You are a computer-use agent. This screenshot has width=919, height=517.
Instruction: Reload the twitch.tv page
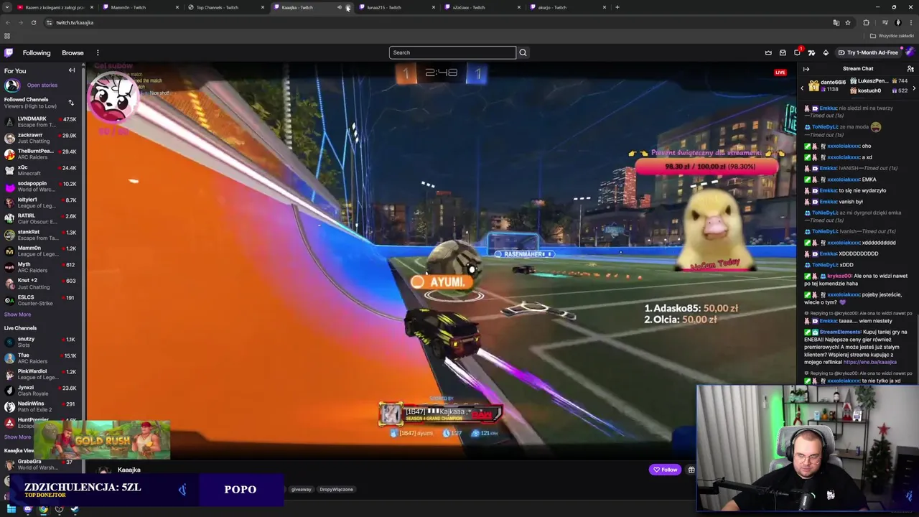pyautogui.click(x=33, y=22)
